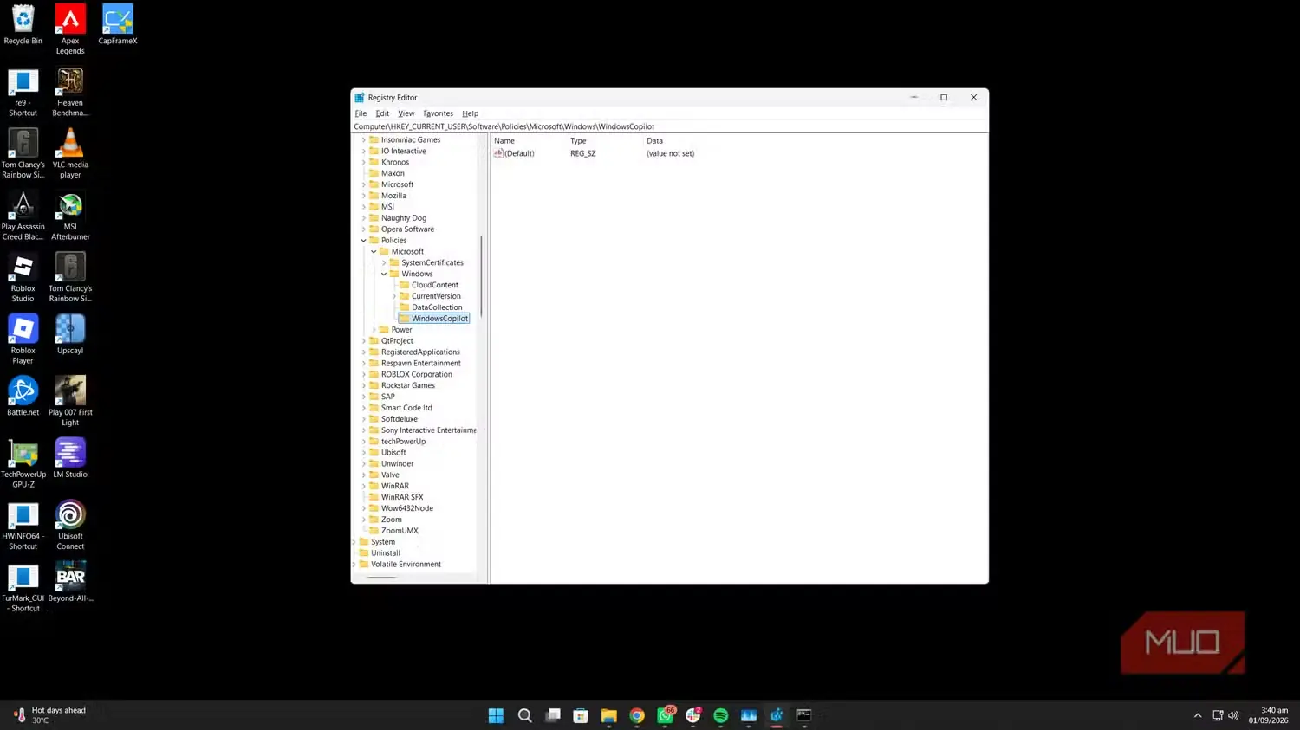
Task: Expand the ROBLOX Corporation key
Action: [364, 375]
